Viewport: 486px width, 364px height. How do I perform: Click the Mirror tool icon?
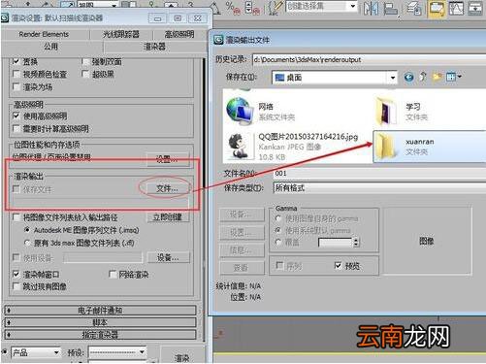click(371, 8)
